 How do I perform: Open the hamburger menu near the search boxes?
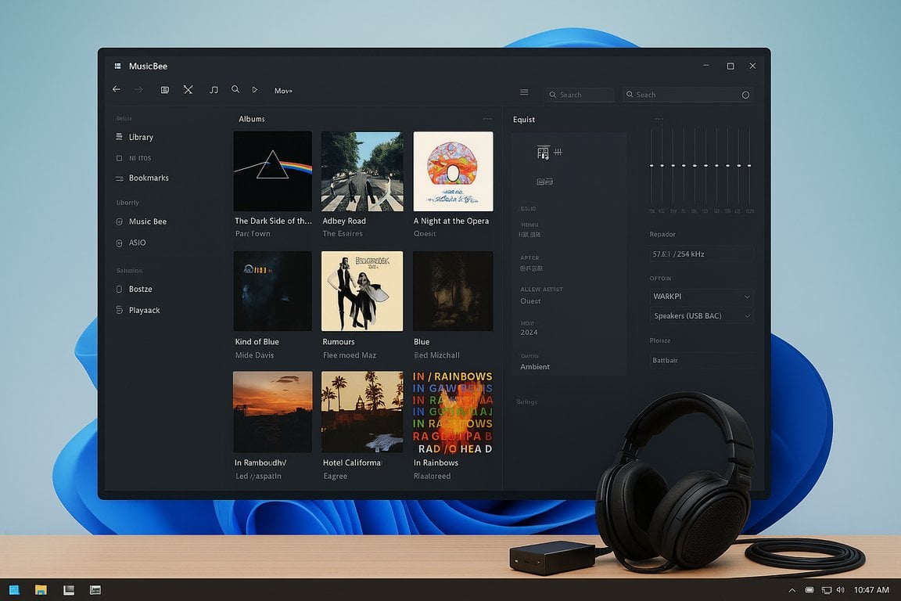click(x=524, y=92)
